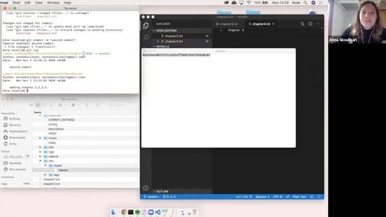Expand the objects folder in Finder
This screenshot has width=386, height=217.
(x=40, y=157)
